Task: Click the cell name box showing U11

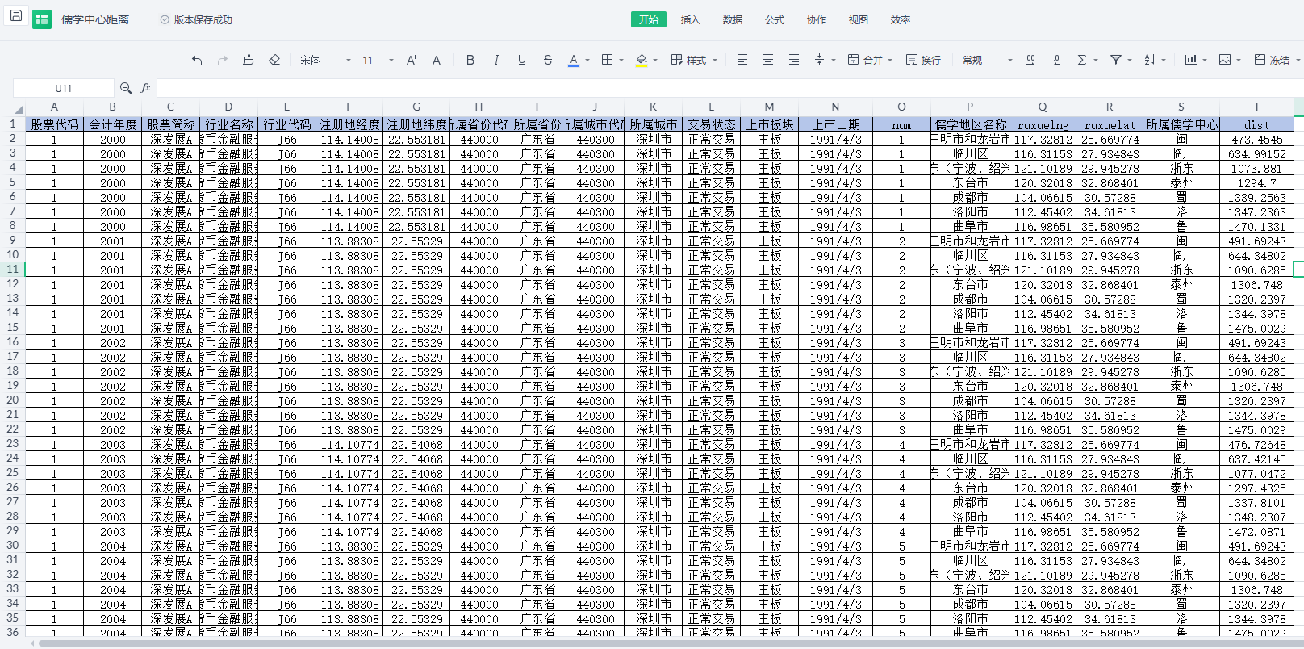Action: pos(64,88)
